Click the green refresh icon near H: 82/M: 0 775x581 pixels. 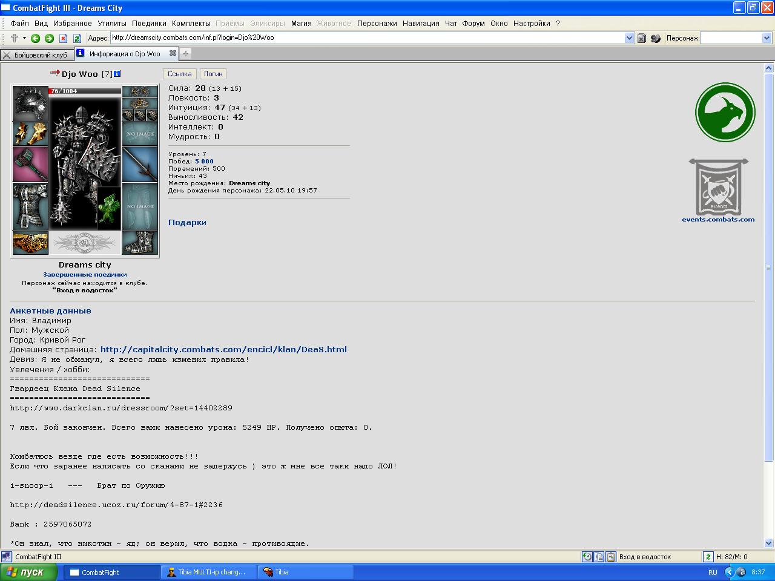[x=708, y=557]
